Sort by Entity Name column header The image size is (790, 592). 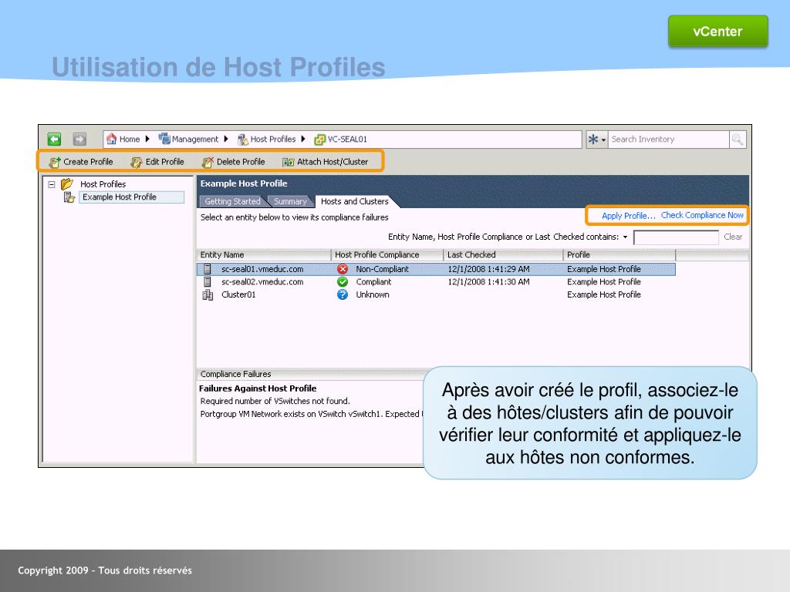point(264,254)
